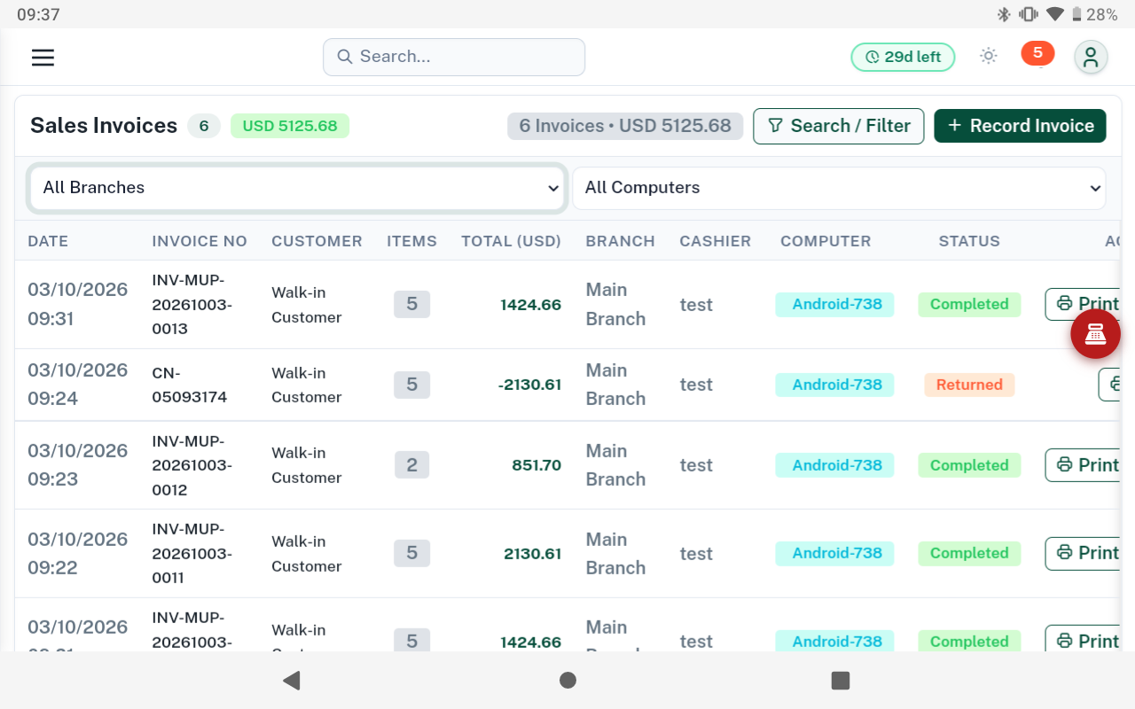1135x709 pixels.
Task: Sort by the TOTAL (USD) column header
Action: [512, 241]
